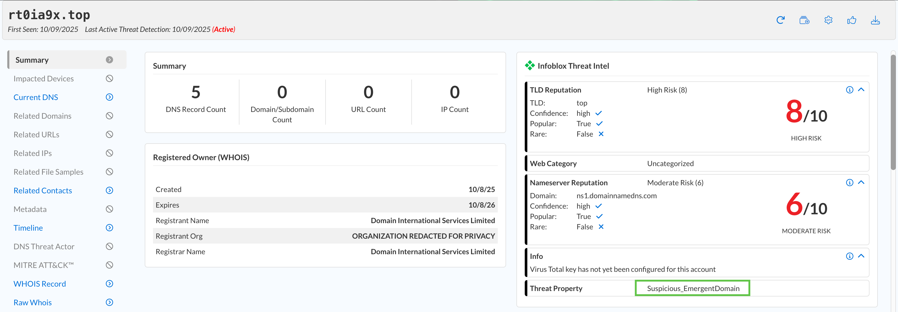898x312 pixels.
Task: Click the download export icon
Action: (x=875, y=20)
